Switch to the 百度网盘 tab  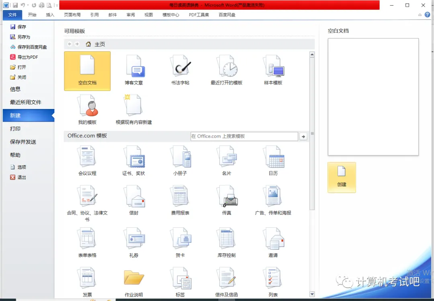click(227, 15)
